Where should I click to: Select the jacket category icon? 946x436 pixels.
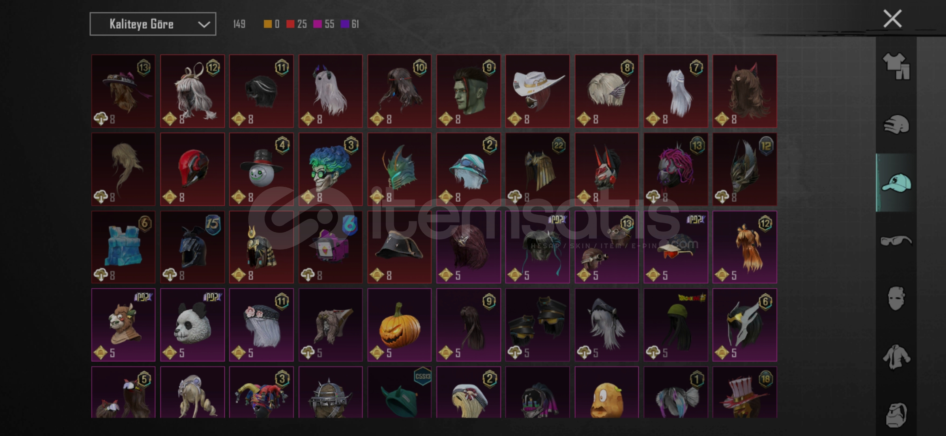point(896,357)
